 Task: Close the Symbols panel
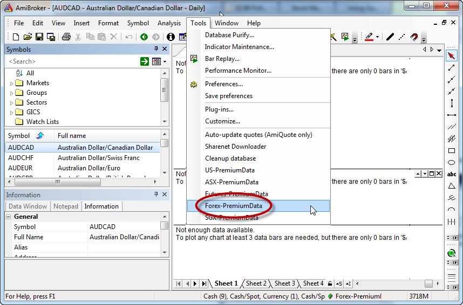click(165, 49)
